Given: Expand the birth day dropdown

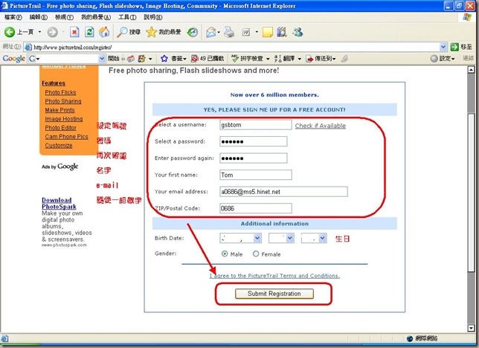Looking at the screenshot, I should click(x=290, y=238).
